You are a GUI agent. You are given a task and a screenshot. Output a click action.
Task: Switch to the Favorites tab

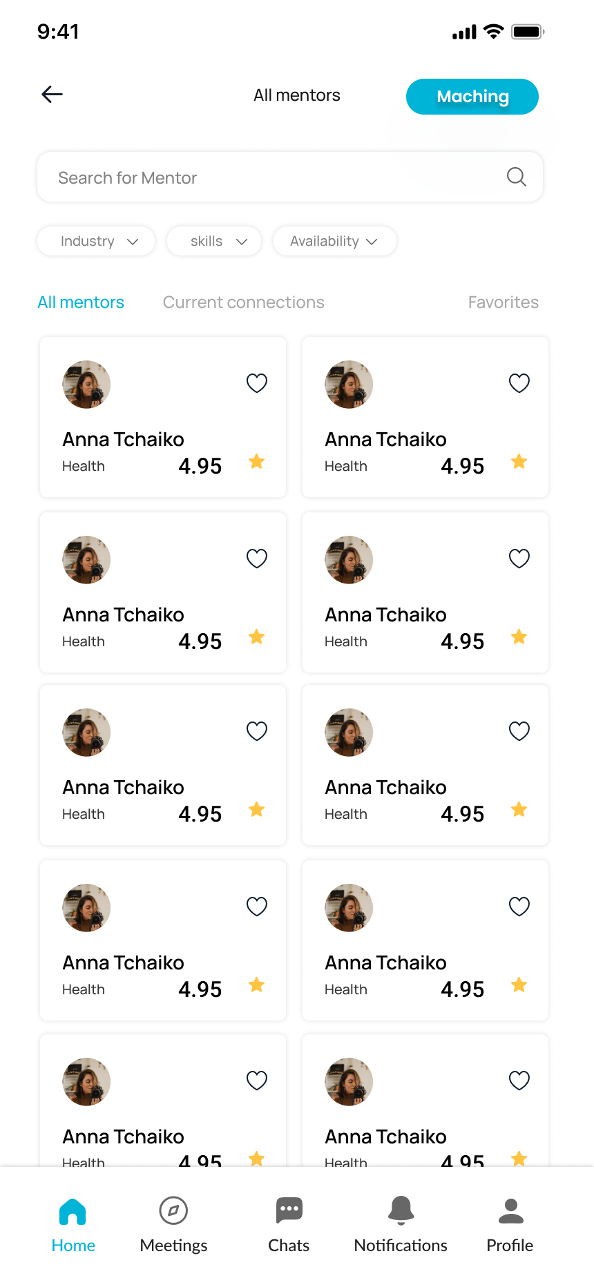(x=503, y=302)
